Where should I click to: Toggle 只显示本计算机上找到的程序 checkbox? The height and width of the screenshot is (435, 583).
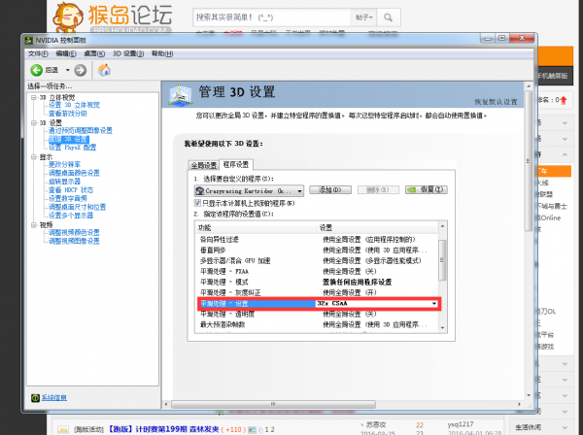point(198,203)
